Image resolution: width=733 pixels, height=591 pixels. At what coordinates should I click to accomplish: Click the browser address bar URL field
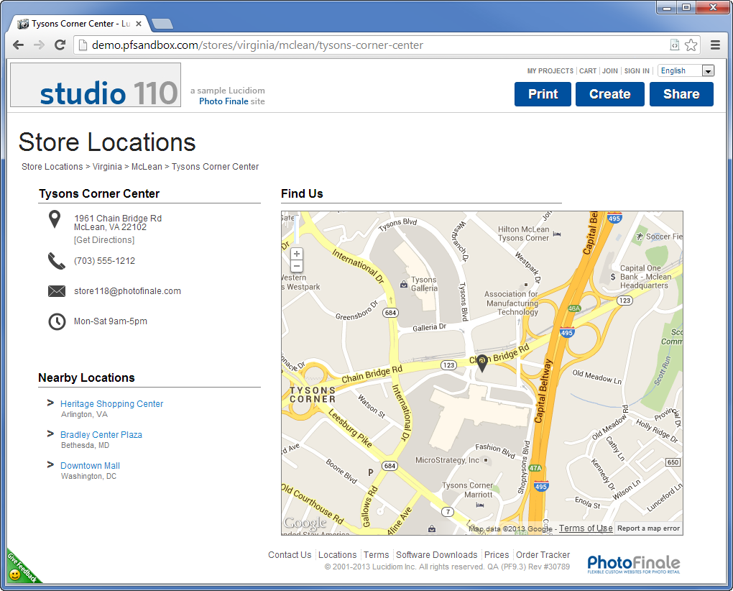click(x=374, y=45)
